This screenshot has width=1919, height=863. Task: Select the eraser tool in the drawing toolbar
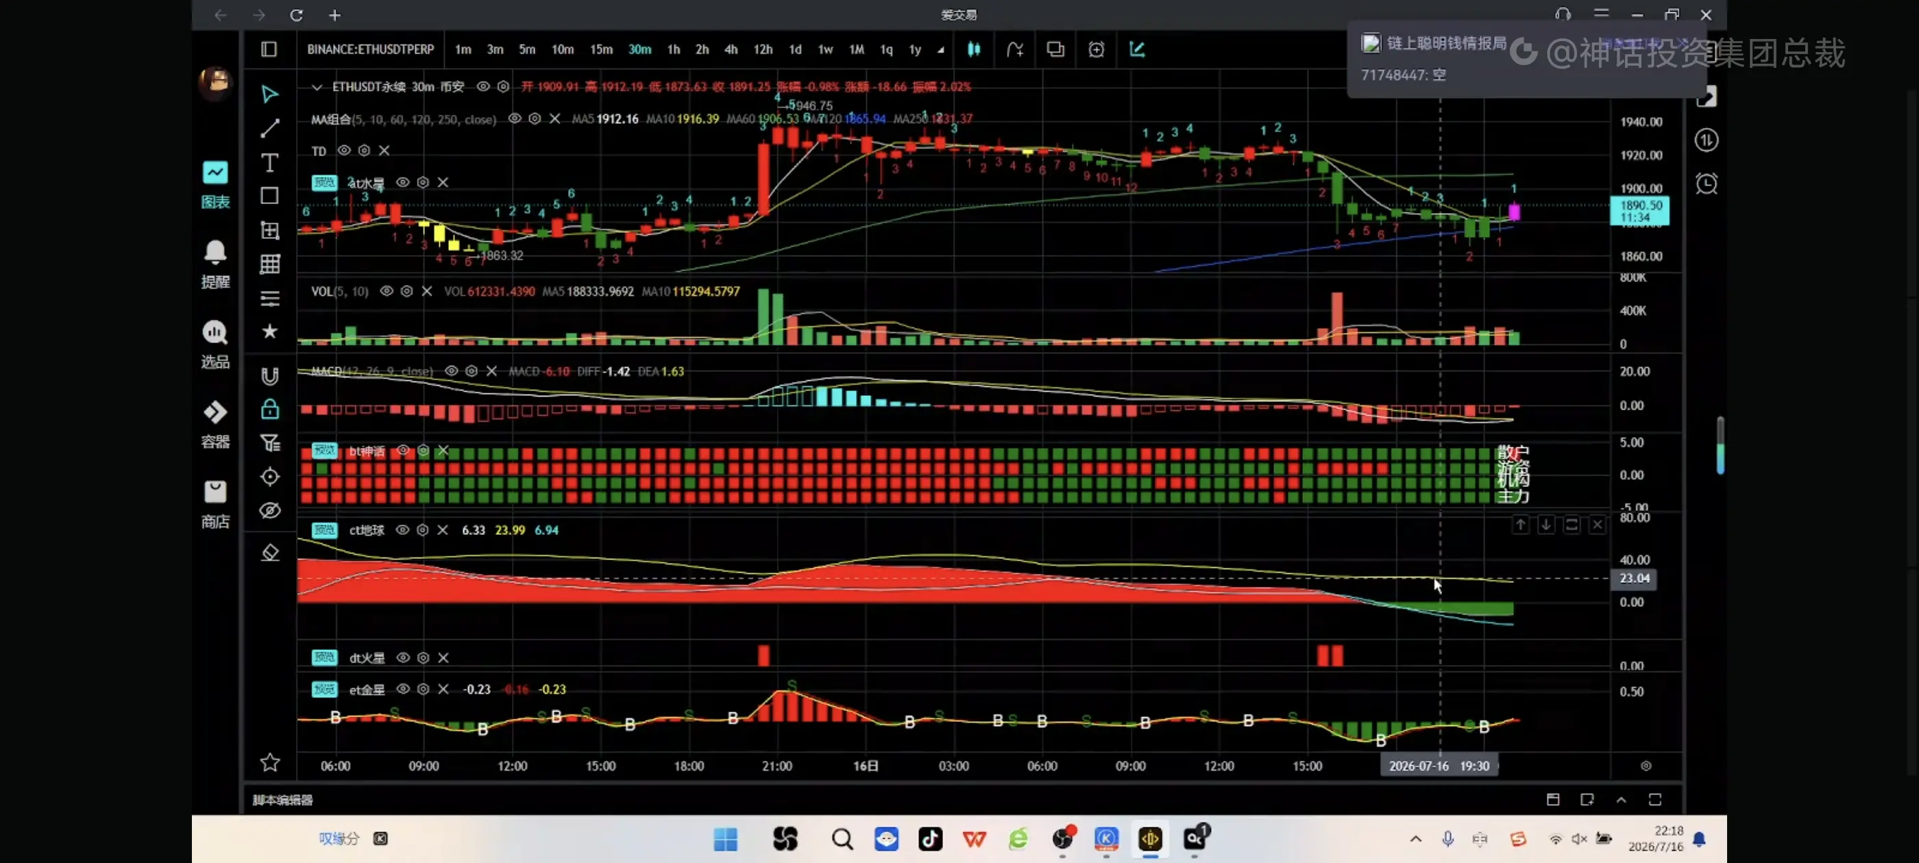pyautogui.click(x=269, y=553)
